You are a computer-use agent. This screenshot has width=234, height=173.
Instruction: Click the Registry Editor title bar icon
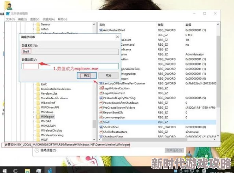[x=8, y=13]
